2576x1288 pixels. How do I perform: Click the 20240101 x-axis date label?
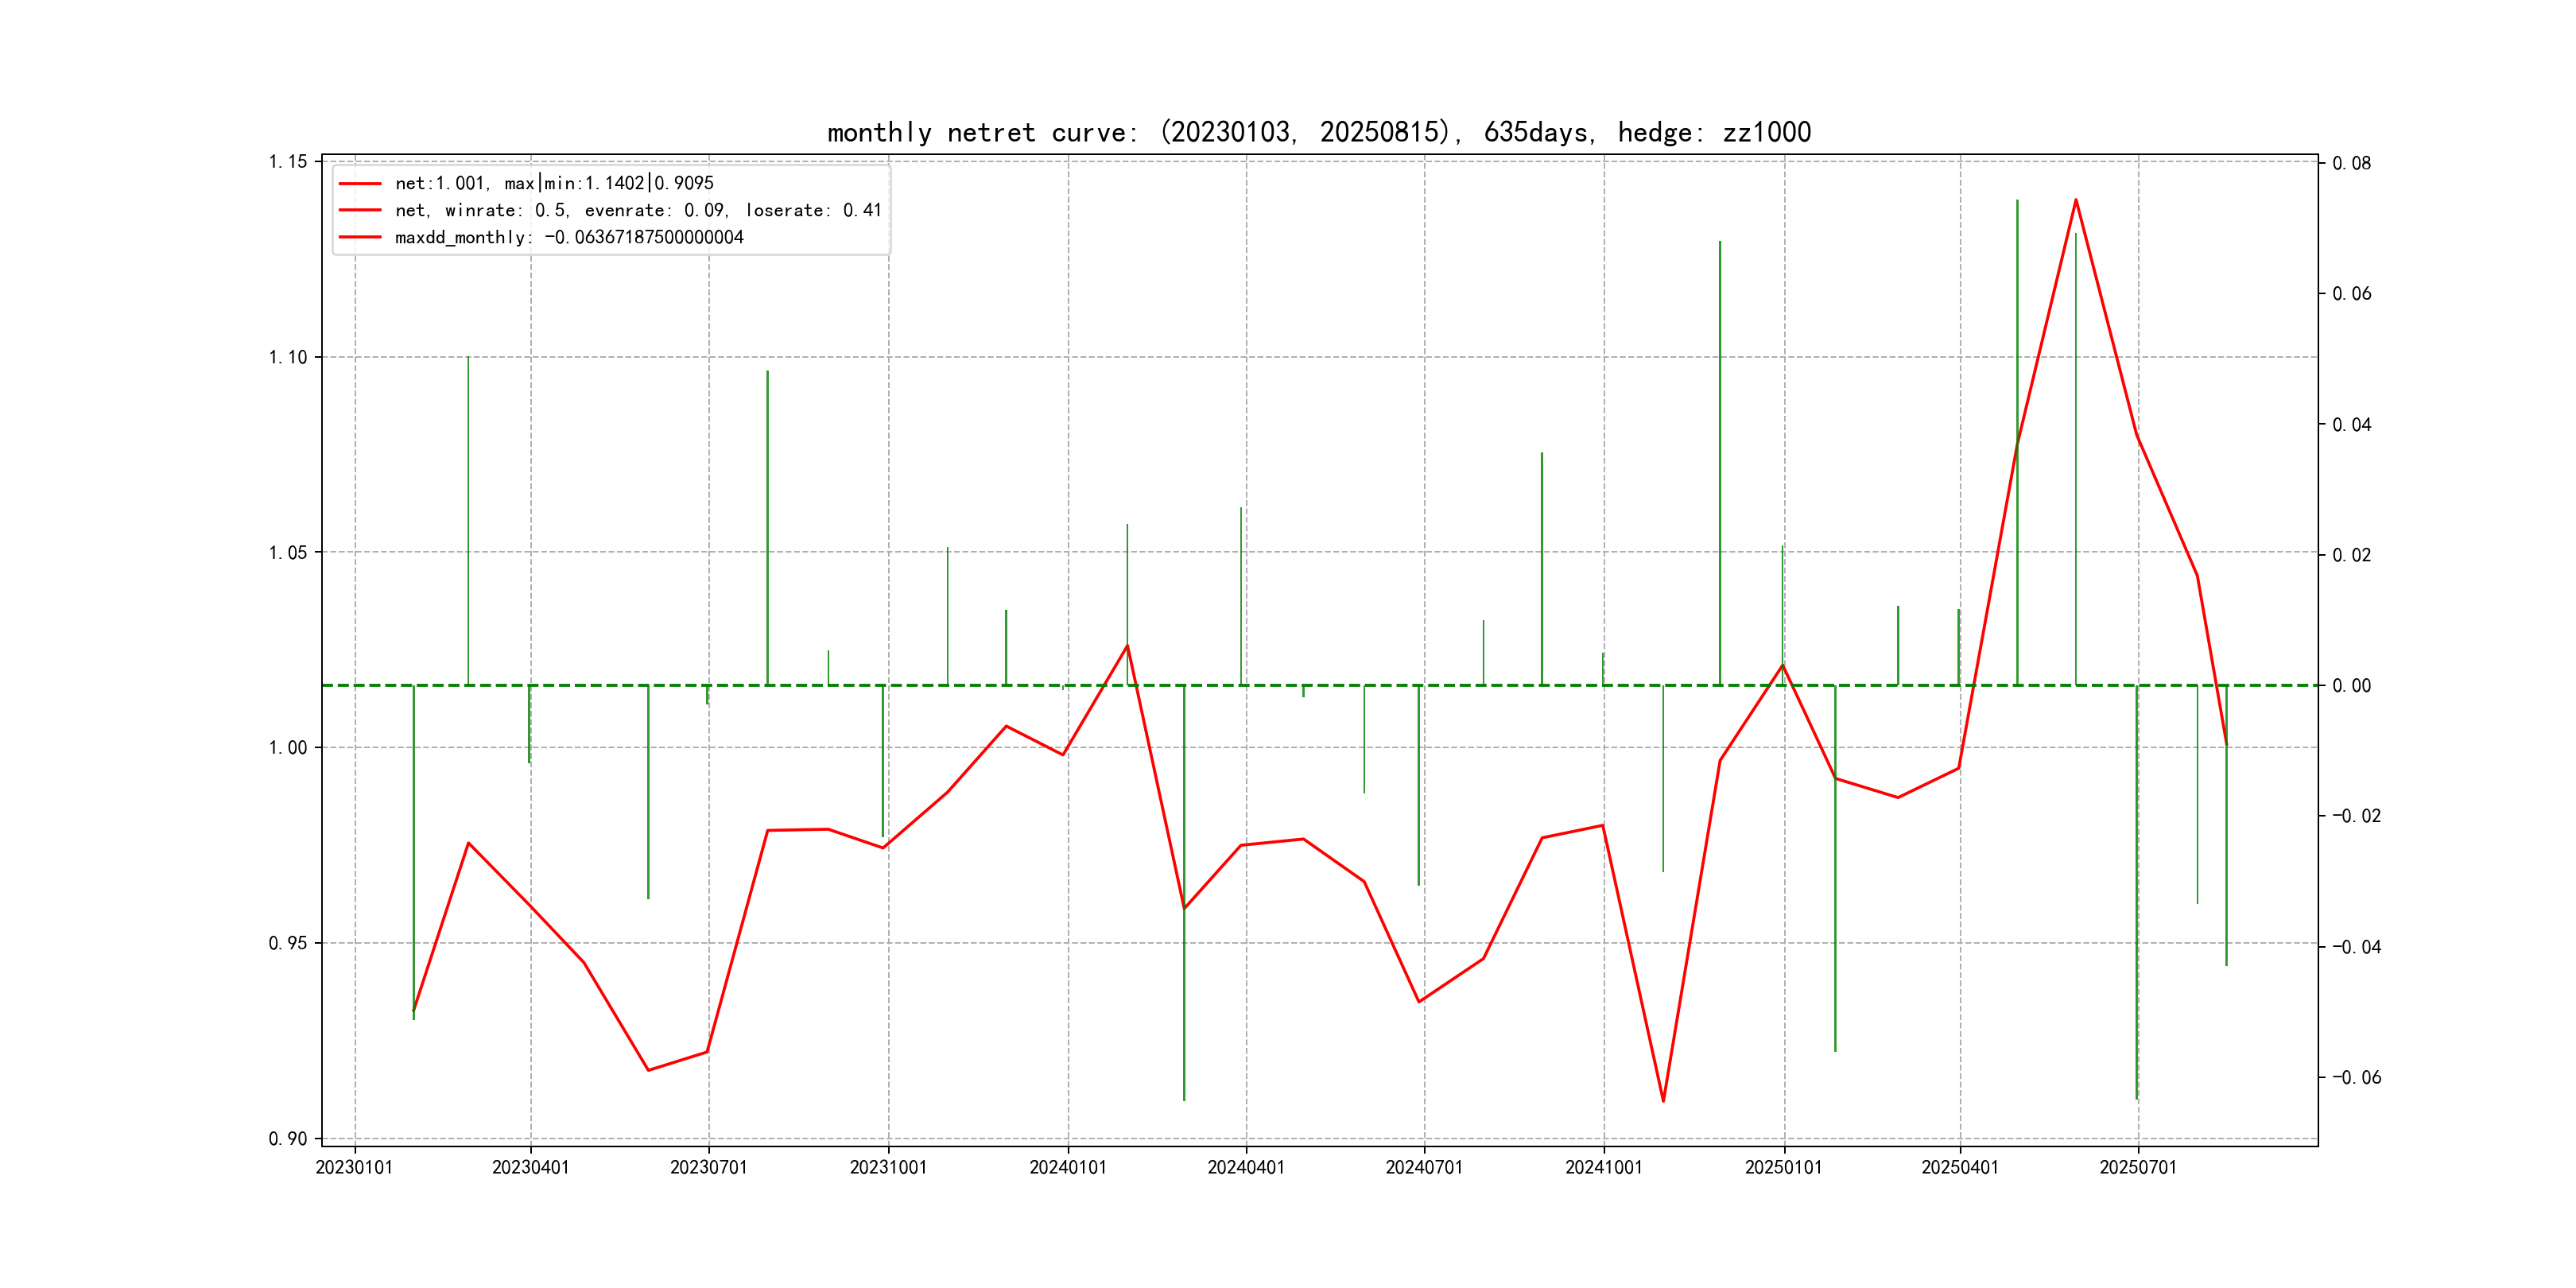[x=1067, y=1167]
